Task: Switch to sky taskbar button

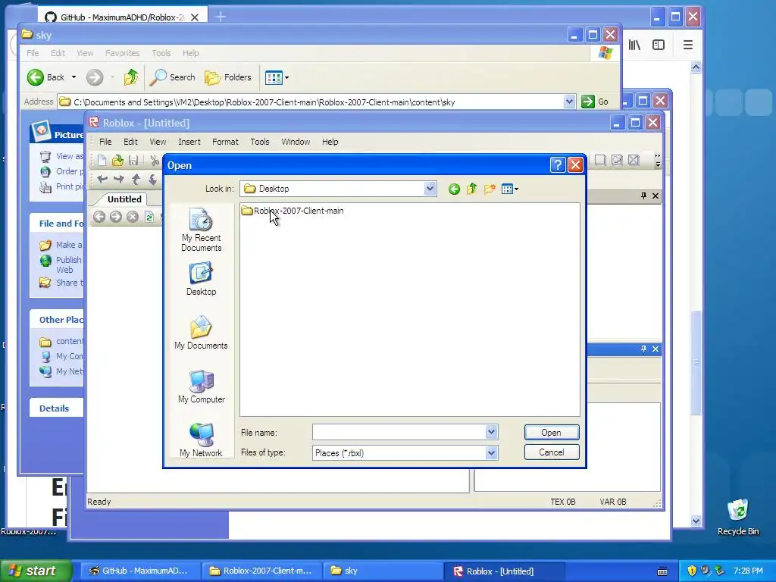Action: point(381,571)
